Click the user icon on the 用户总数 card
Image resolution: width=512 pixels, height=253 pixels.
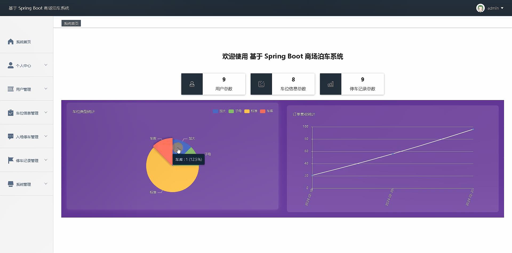coord(192,84)
